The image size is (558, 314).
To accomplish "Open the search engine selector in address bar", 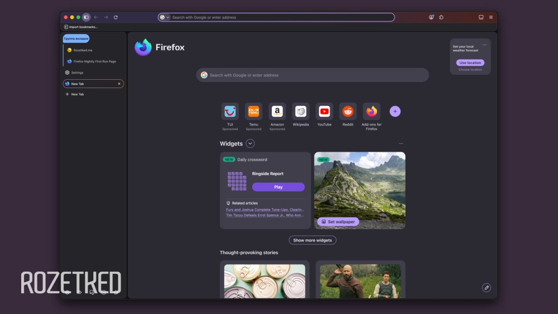I will (x=165, y=17).
